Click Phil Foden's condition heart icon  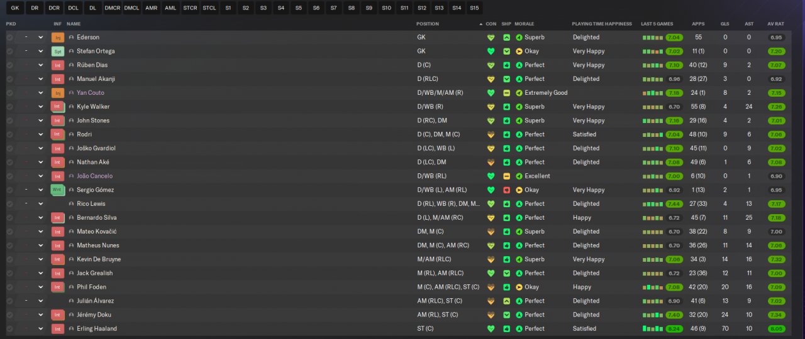(x=491, y=287)
